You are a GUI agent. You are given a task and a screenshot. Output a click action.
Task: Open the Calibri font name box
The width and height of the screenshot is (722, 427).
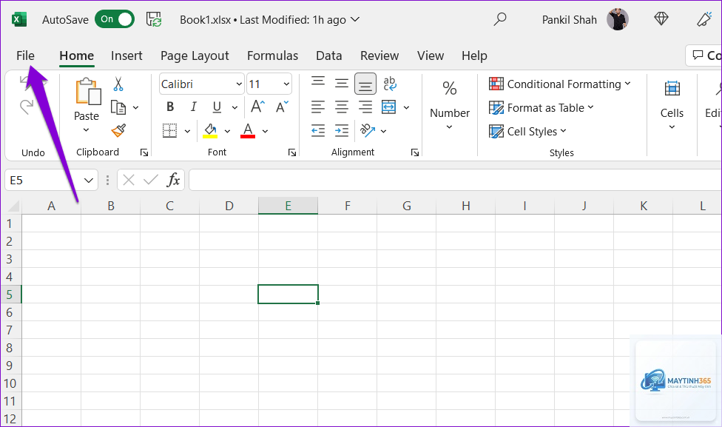point(201,84)
